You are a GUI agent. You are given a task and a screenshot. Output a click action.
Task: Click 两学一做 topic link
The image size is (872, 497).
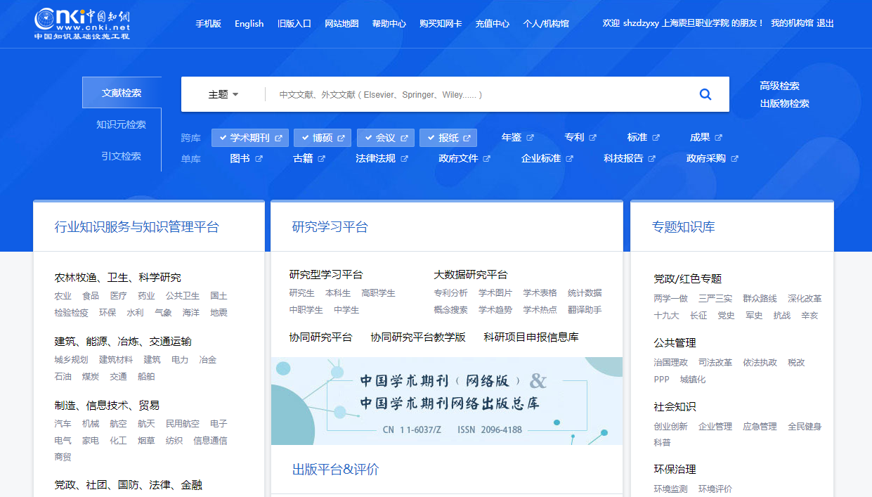pos(671,299)
